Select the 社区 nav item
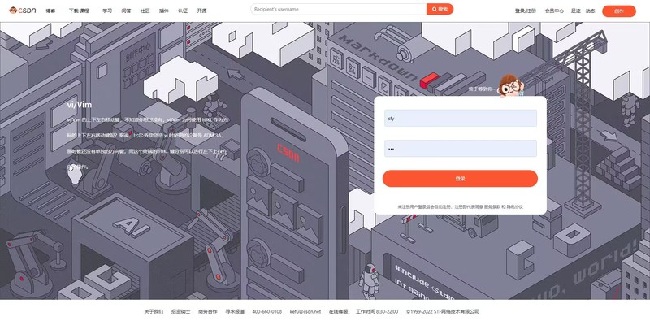This screenshot has height=325, width=650. pos(145,11)
